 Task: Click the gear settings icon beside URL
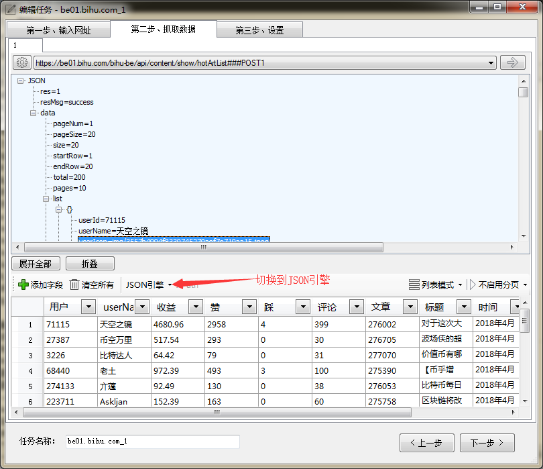click(22, 62)
